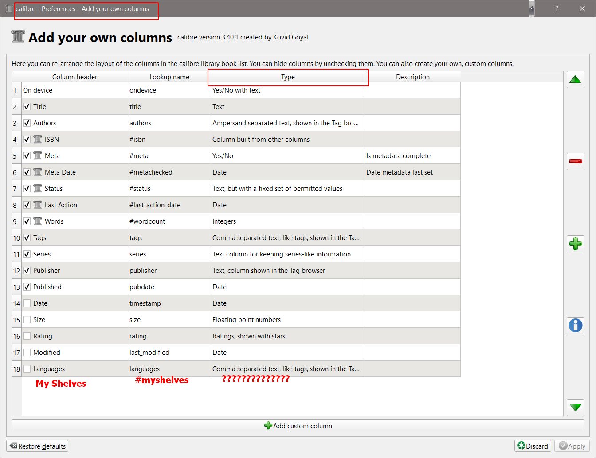Uncheck the Published column checkbox
Image resolution: width=596 pixels, height=458 pixels.
coord(27,287)
